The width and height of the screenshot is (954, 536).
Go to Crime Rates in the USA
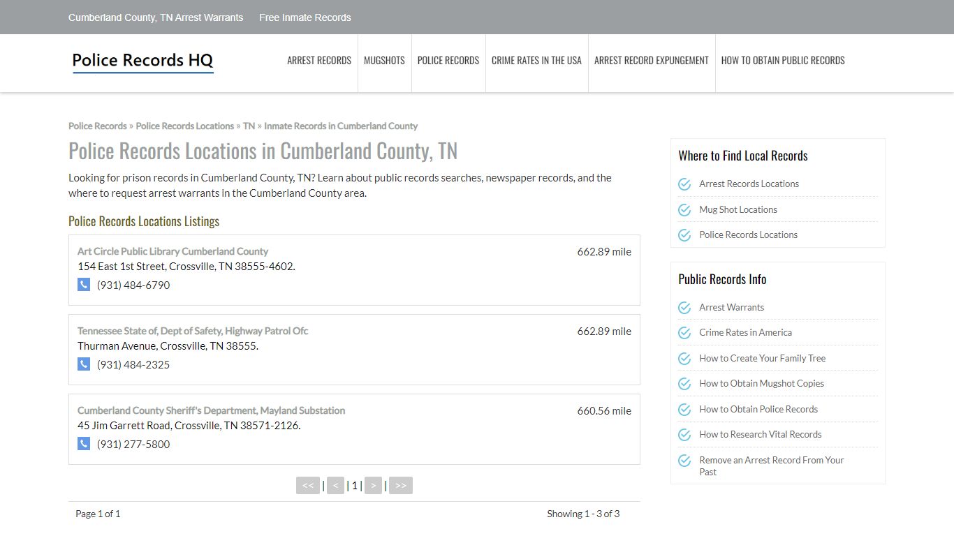click(x=536, y=61)
